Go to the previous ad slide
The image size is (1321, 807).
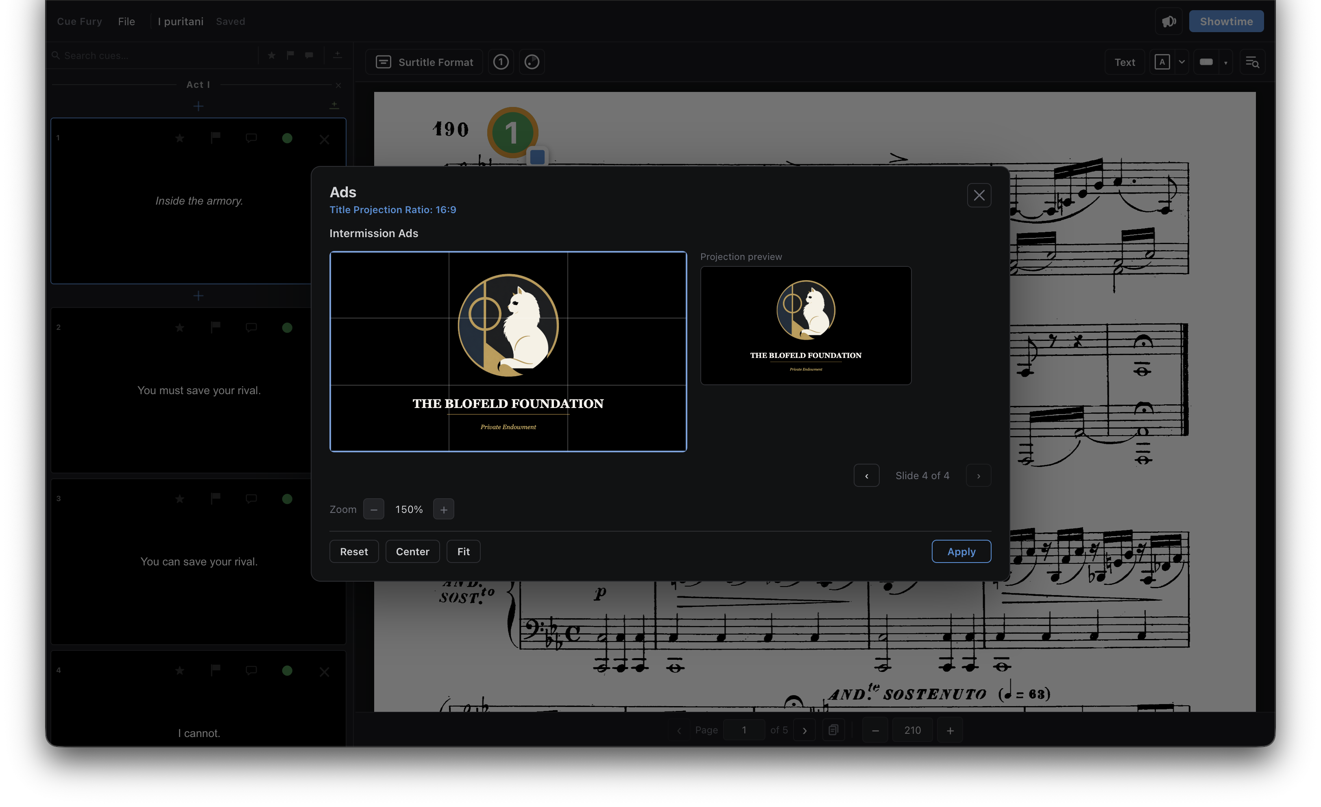(866, 475)
